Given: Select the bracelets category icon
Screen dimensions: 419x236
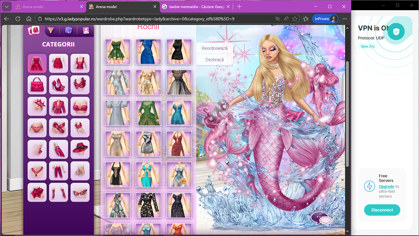Looking at the screenshot, I should [80, 128].
